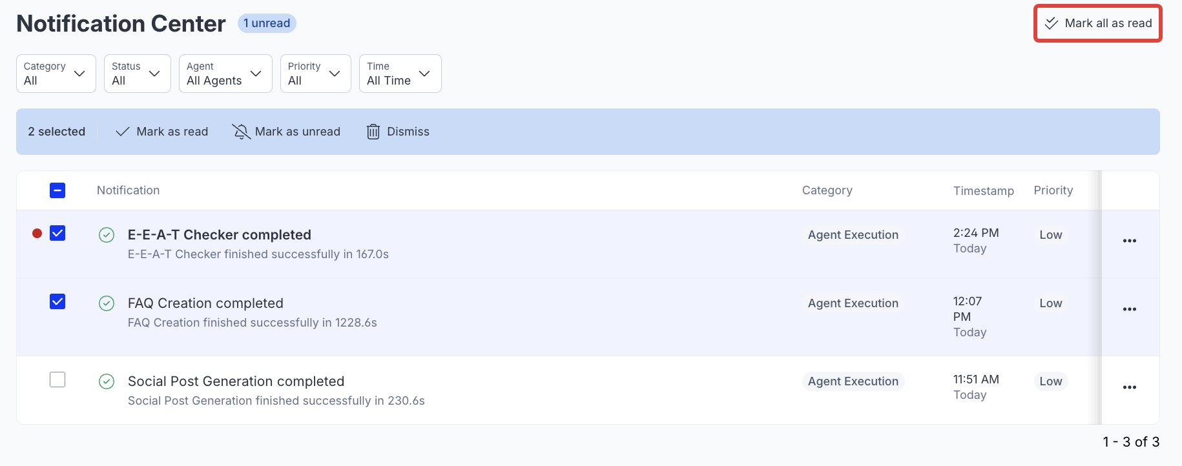Image resolution: width=1182 pixels, height=466 pixels.
Task: Click Agent Execution tag on FAQ Creation row
Action: tap(853, 303)
